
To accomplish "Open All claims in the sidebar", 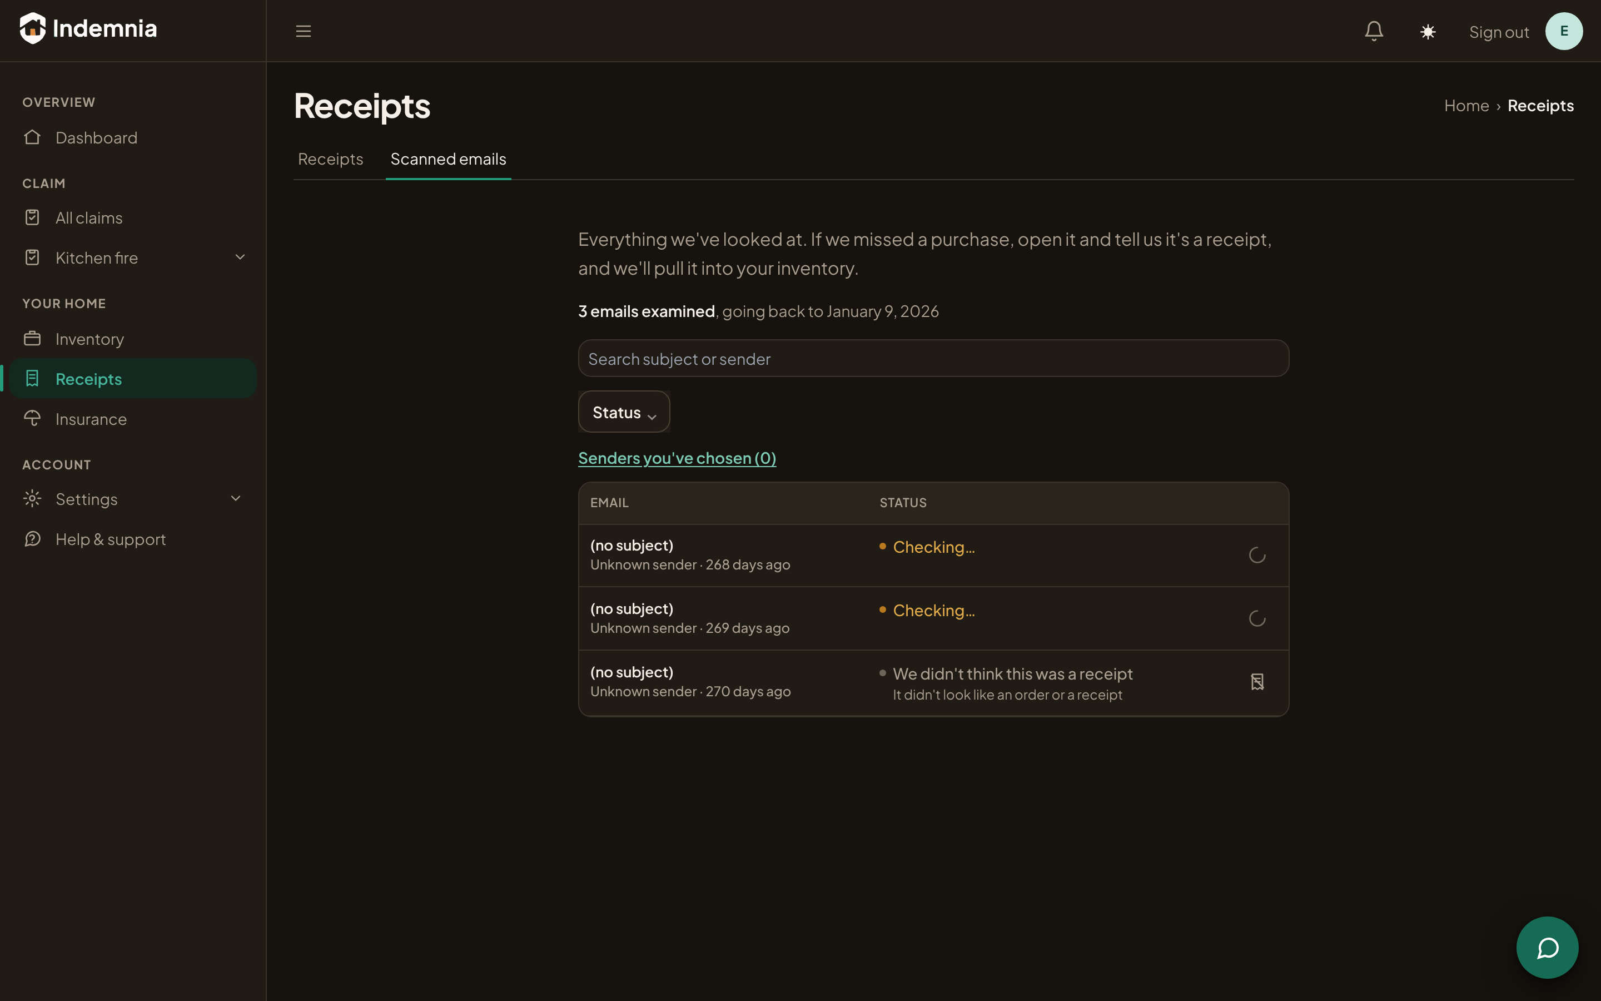I will (132, 218).
